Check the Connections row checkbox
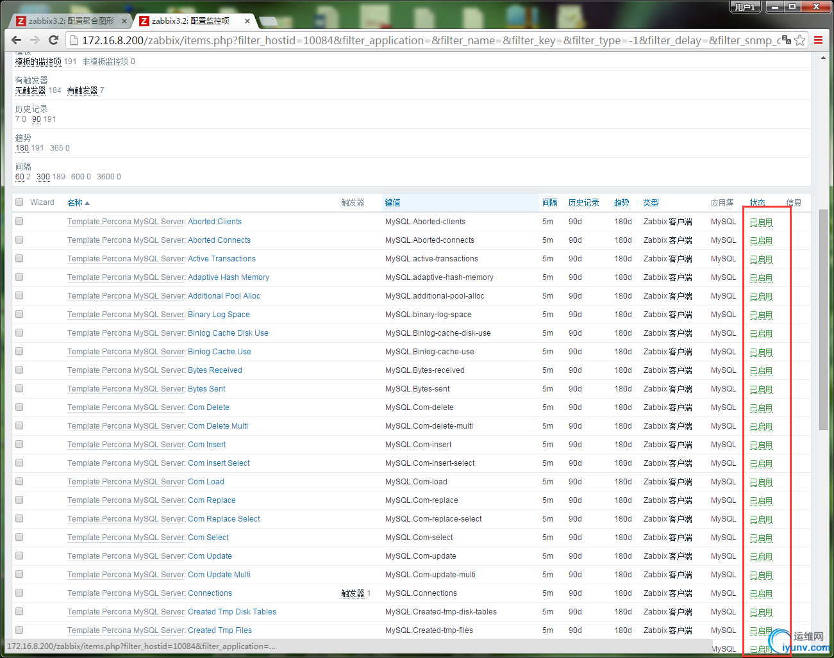Image resolution: width=834 pixels, height=658 pixels. pos(19,593)
